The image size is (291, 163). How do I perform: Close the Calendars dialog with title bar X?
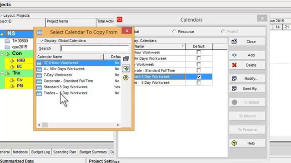point(262,18)
